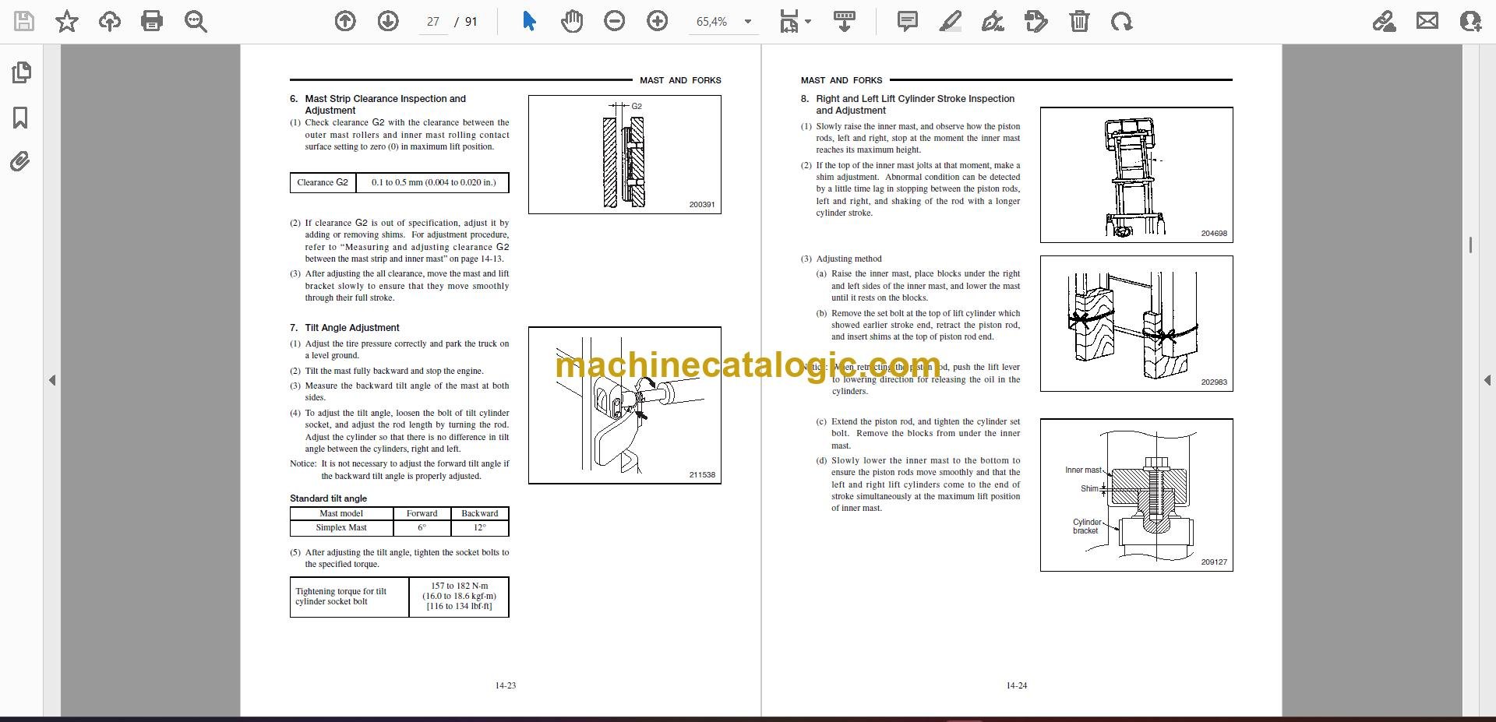Expand the right tools pane arrow
The width and height of the screenshot is (1496, 722).
point(1487,380)
